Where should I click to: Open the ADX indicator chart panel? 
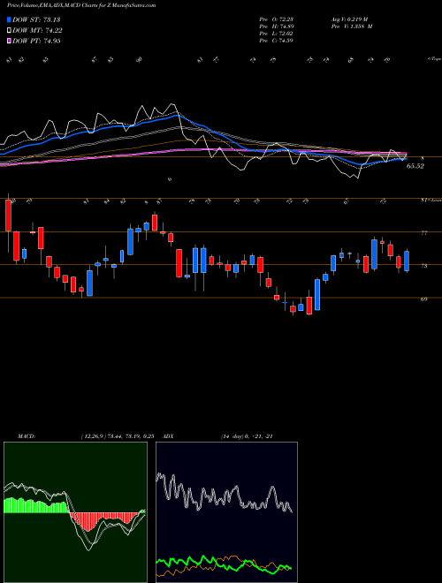tap(226, 512)
